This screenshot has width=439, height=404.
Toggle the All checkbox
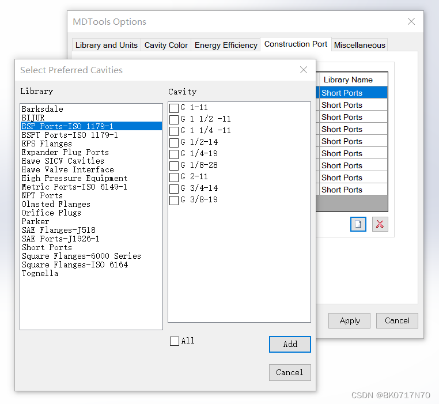(x=175, y=341)
